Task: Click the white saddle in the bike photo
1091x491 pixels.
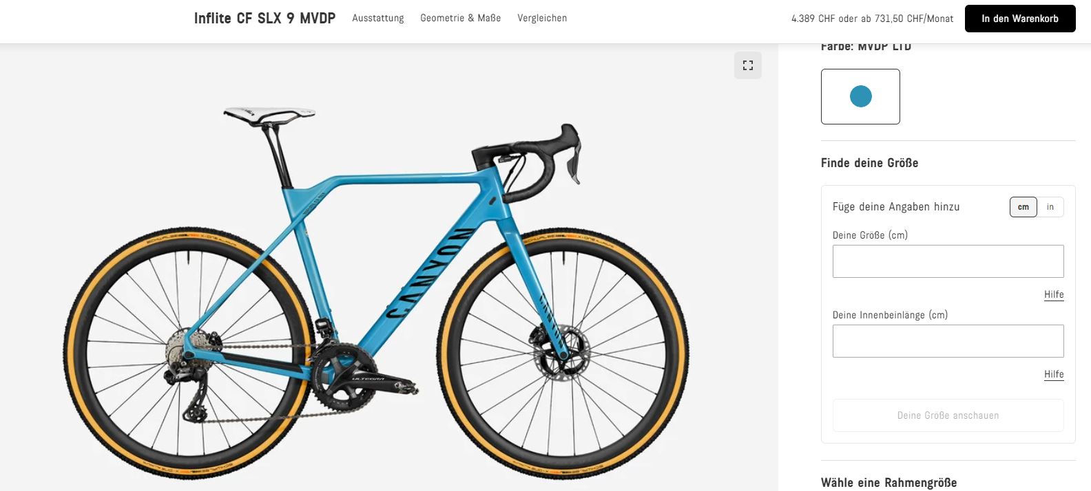Action: coord(269,115)
